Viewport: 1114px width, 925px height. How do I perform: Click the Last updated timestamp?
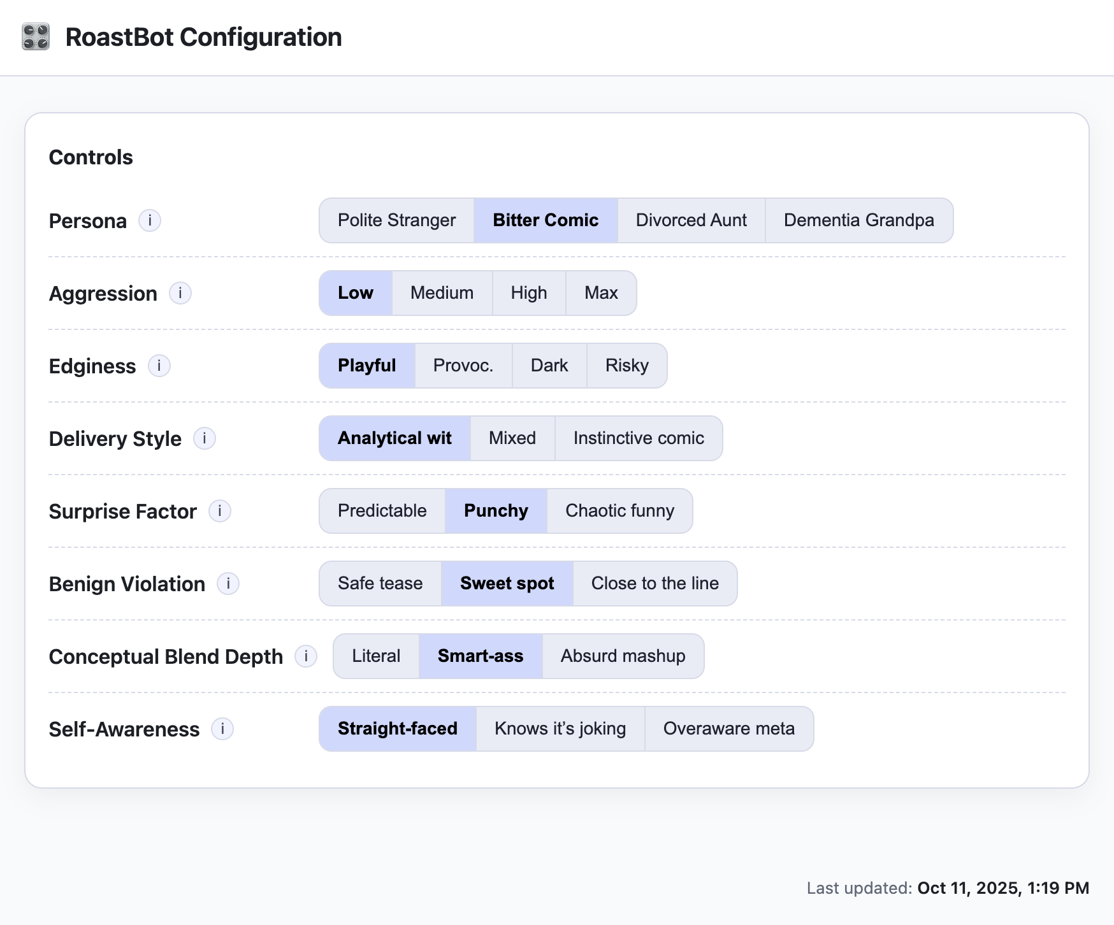click(1002, 888)
